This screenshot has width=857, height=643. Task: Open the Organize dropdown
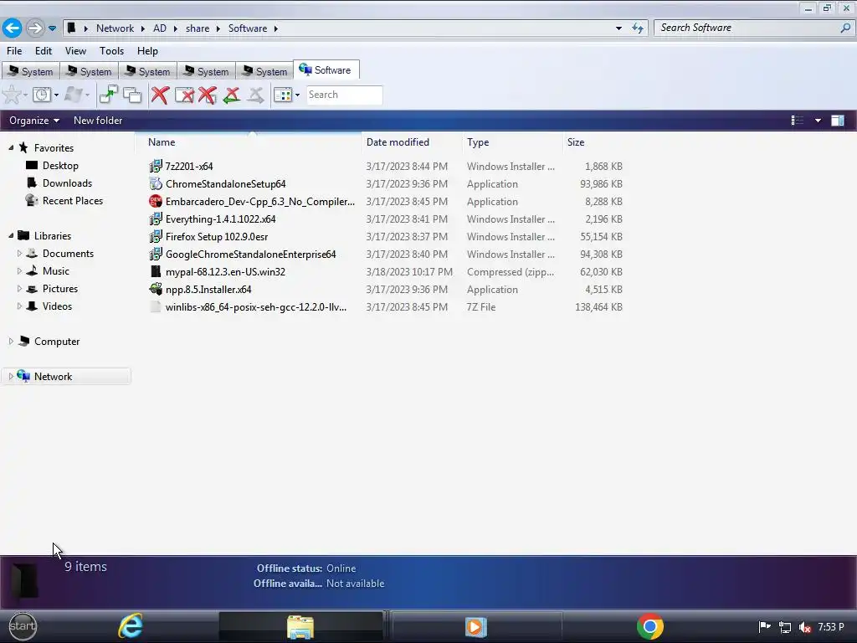pos(33,121)
